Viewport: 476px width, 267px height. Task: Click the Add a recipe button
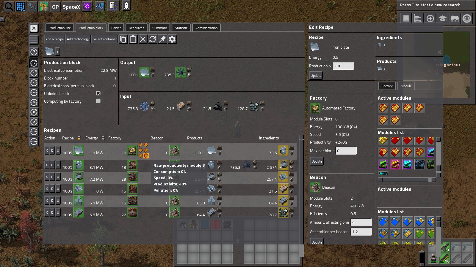click(54, 39)
